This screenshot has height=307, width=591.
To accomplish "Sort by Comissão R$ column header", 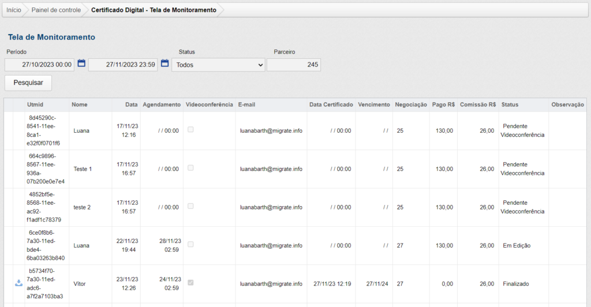I will coord(478,104).
